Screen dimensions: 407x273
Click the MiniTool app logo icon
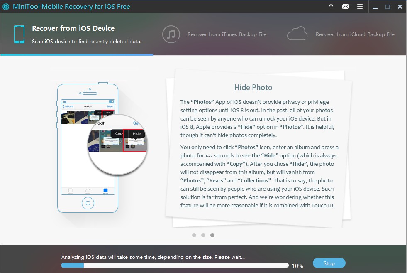(x=6, y=7)
